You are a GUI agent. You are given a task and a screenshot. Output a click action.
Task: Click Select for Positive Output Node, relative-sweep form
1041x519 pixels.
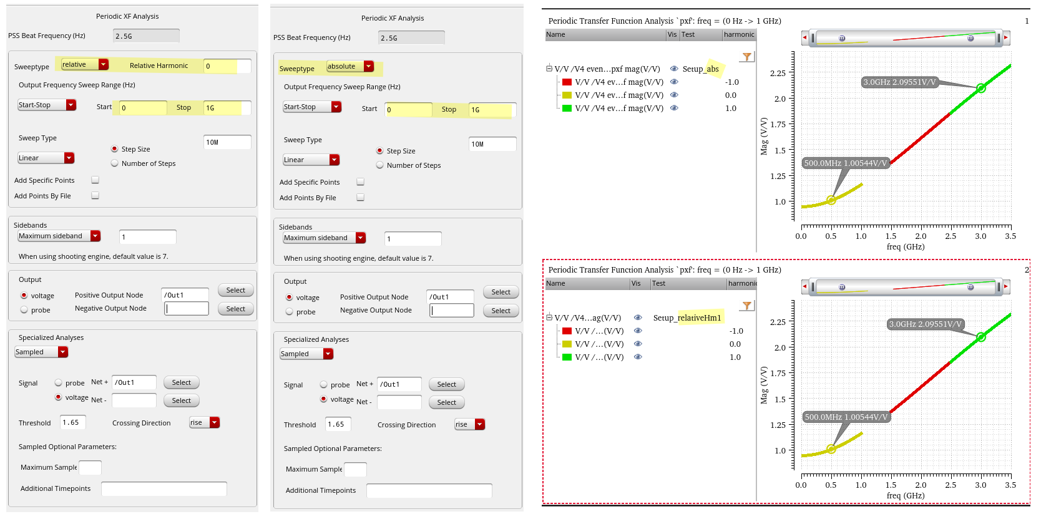click(x=236, y=290)
